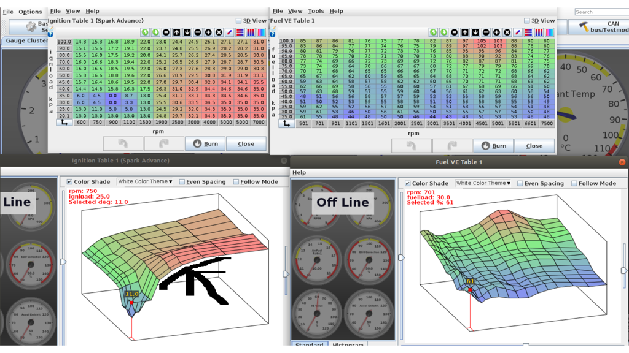Click the Burn button in Ignition Table

click(x=205, y=144)
